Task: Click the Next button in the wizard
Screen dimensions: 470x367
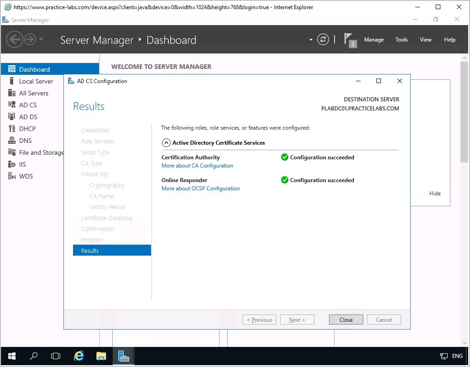Action: (297, 320)
